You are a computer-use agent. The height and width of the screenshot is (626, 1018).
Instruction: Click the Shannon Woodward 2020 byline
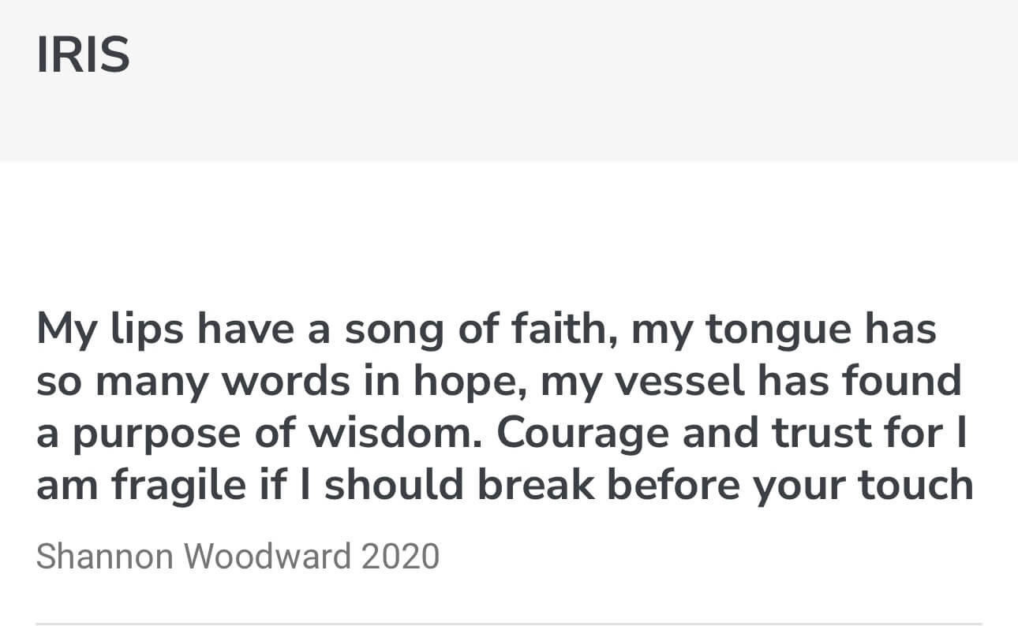[238, 557]
